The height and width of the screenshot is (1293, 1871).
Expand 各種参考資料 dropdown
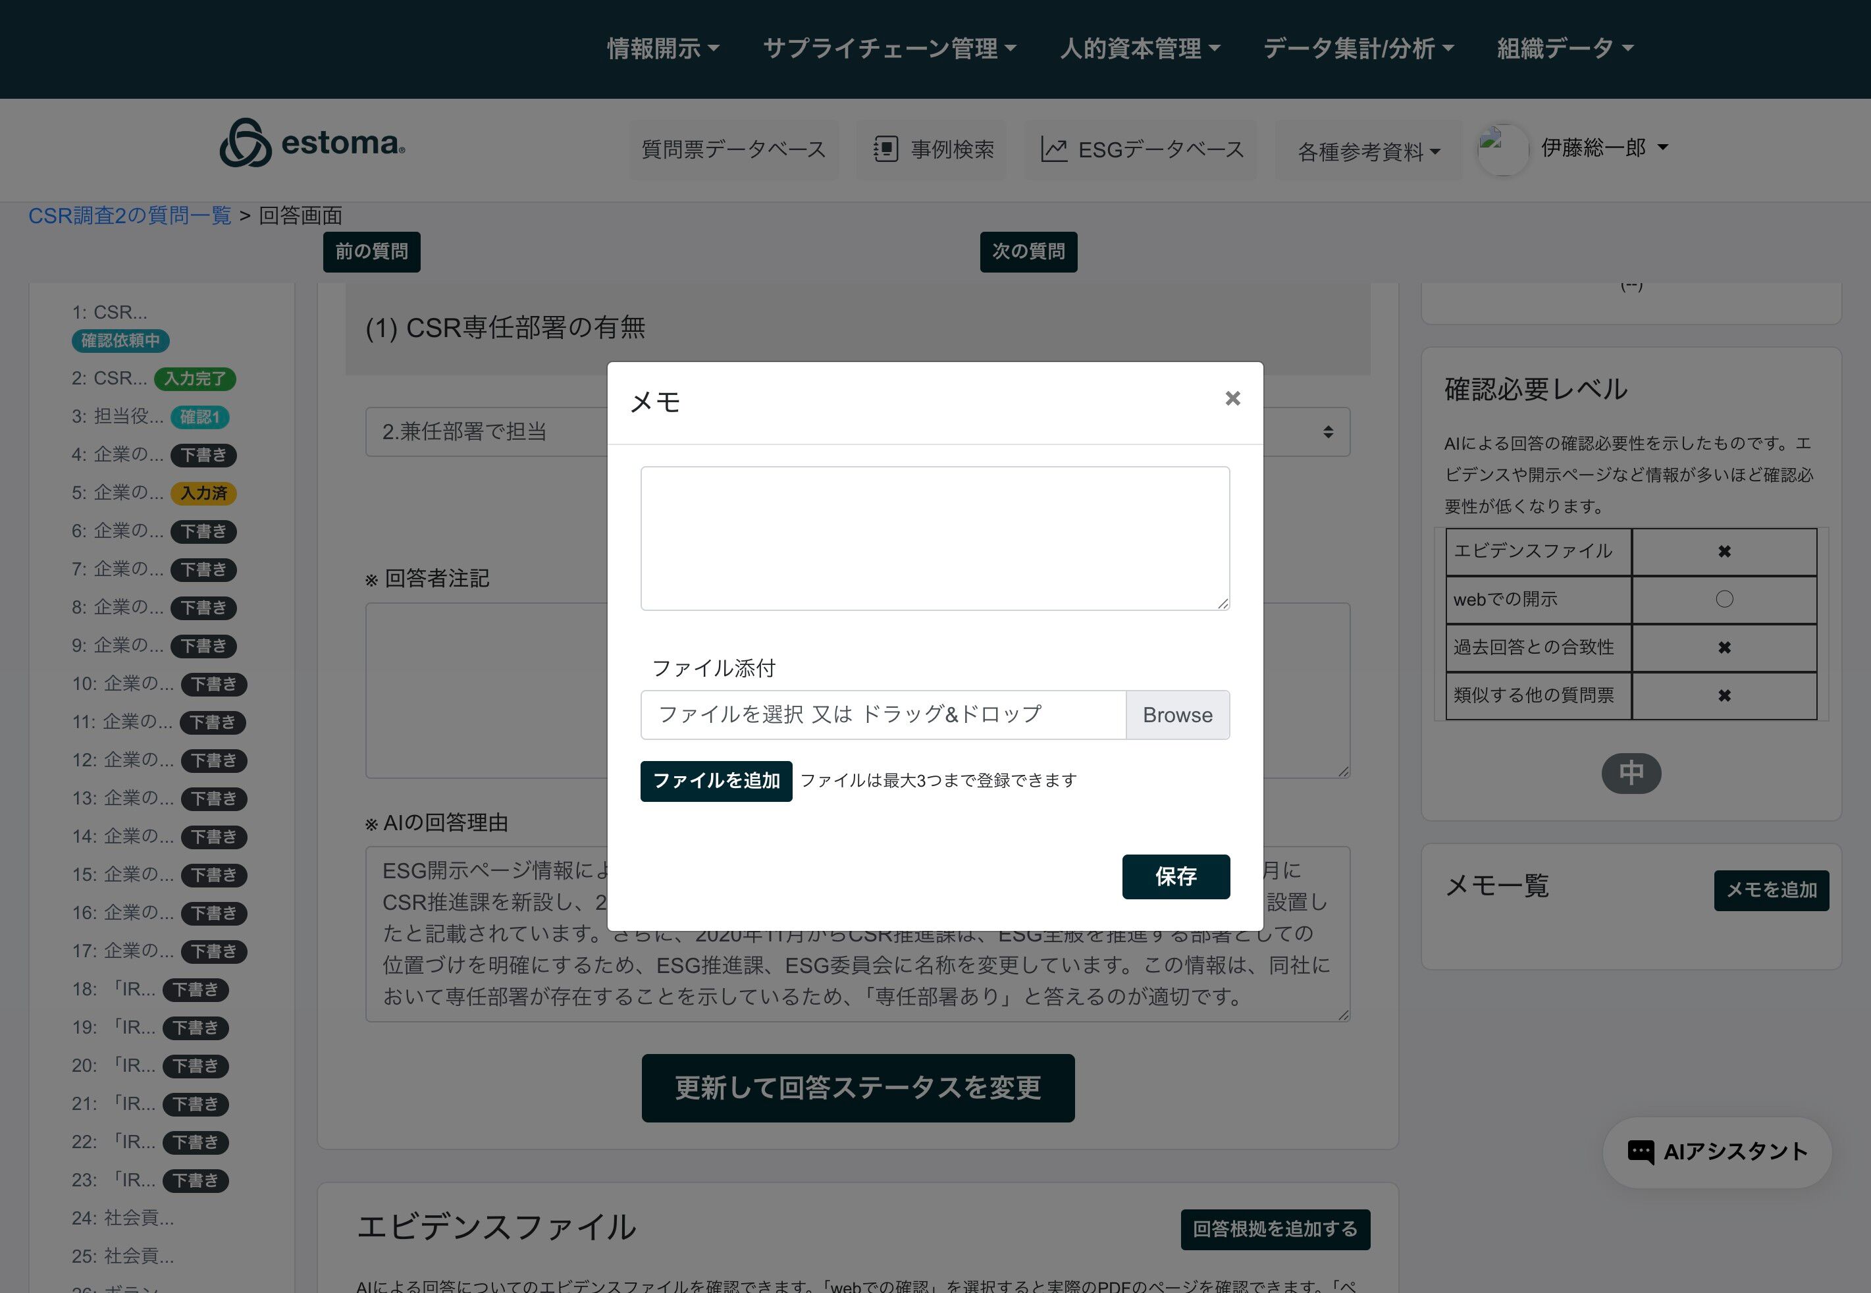pyautogui.click(x=1368, y=151)
